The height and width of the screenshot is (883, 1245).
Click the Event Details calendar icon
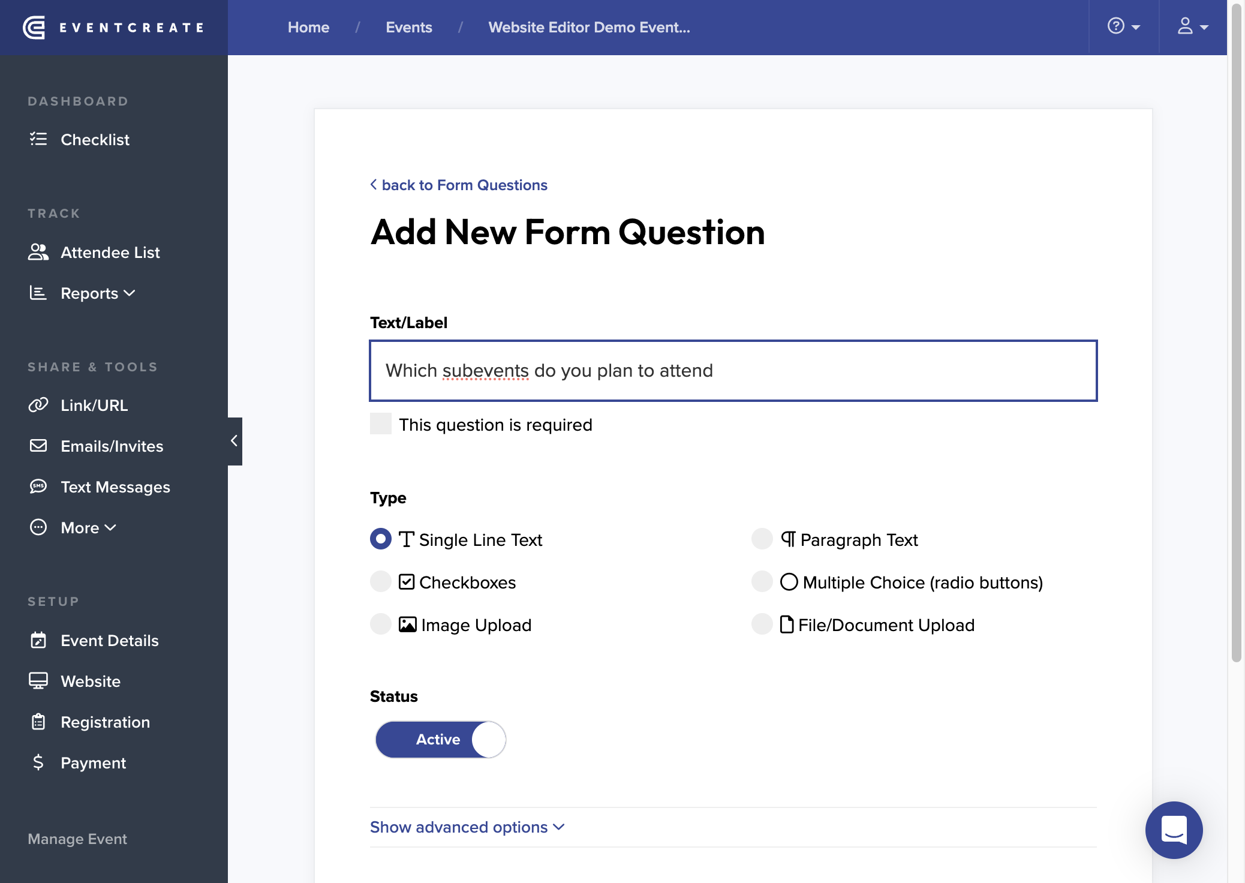38,640
